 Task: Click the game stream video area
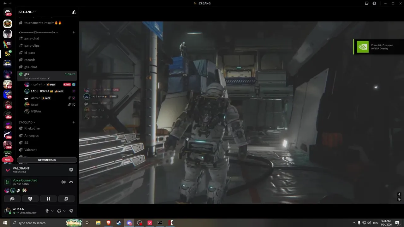241,113
